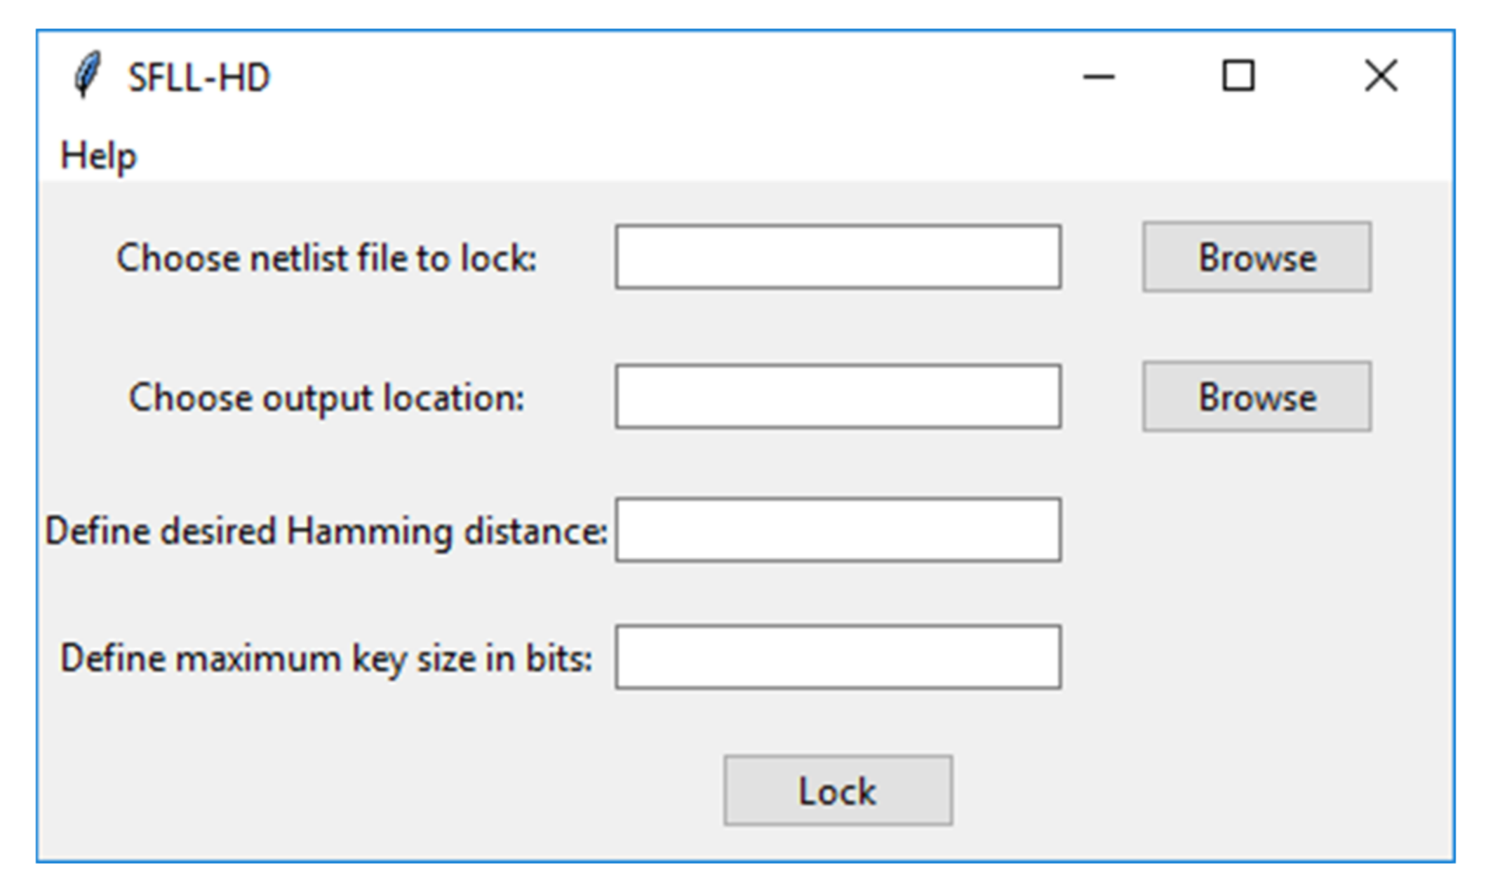Click the SFLL-HD window title text
The height and width of the screenshot is (890, 1486).
199,77
